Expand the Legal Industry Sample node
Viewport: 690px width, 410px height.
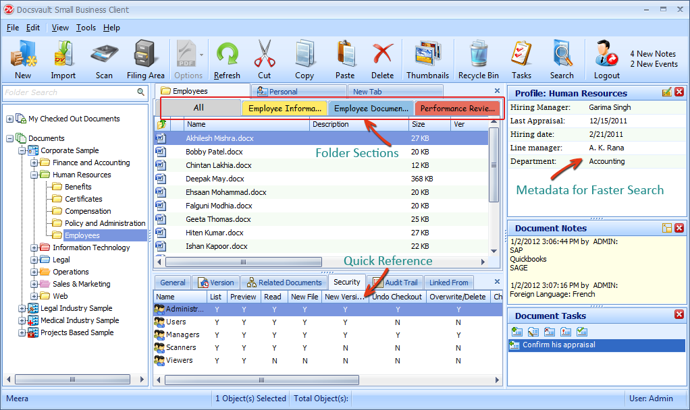coord(22,308)
